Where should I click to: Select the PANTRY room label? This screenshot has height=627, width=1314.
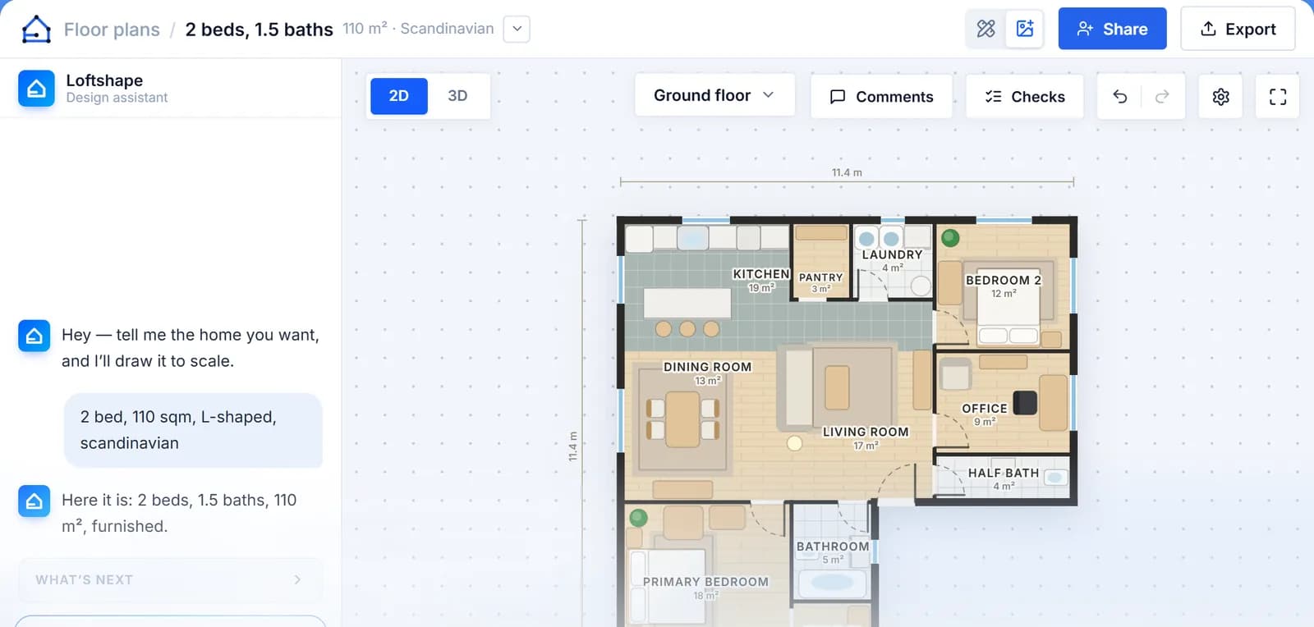[821, 277]
